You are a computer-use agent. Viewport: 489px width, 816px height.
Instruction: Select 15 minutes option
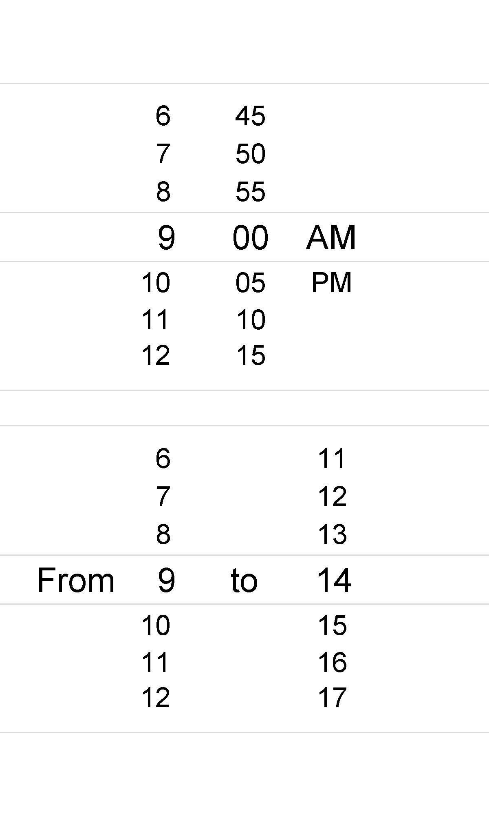click(250, 355)
